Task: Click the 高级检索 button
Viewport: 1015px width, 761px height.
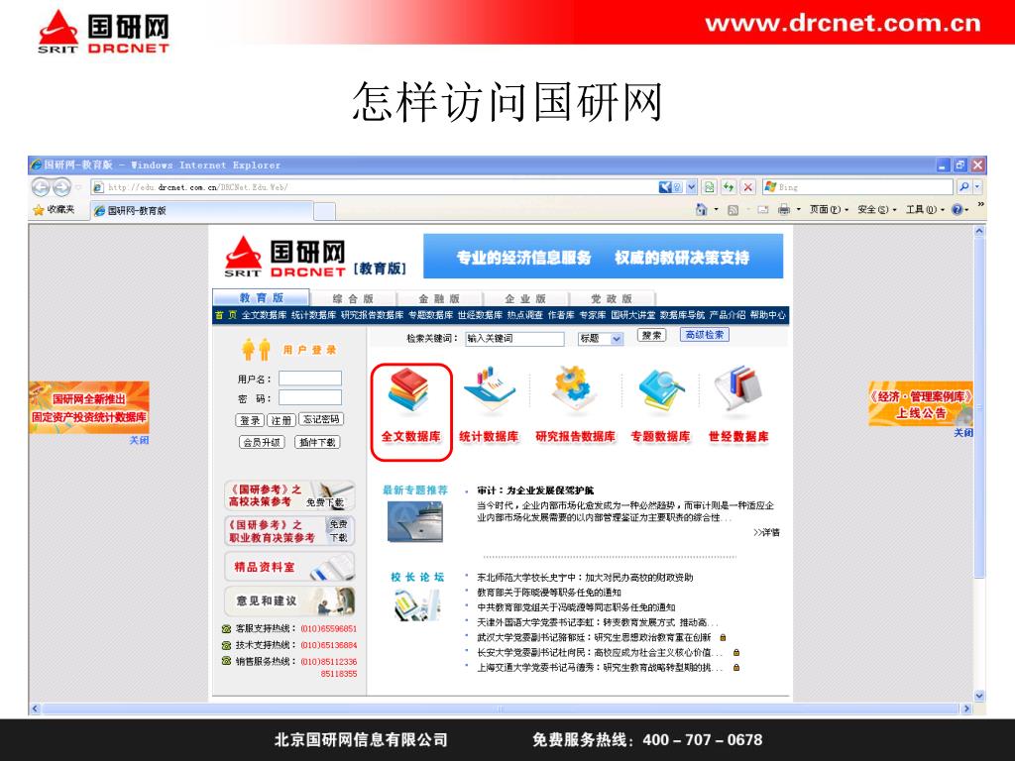Action: coord(705,335)
